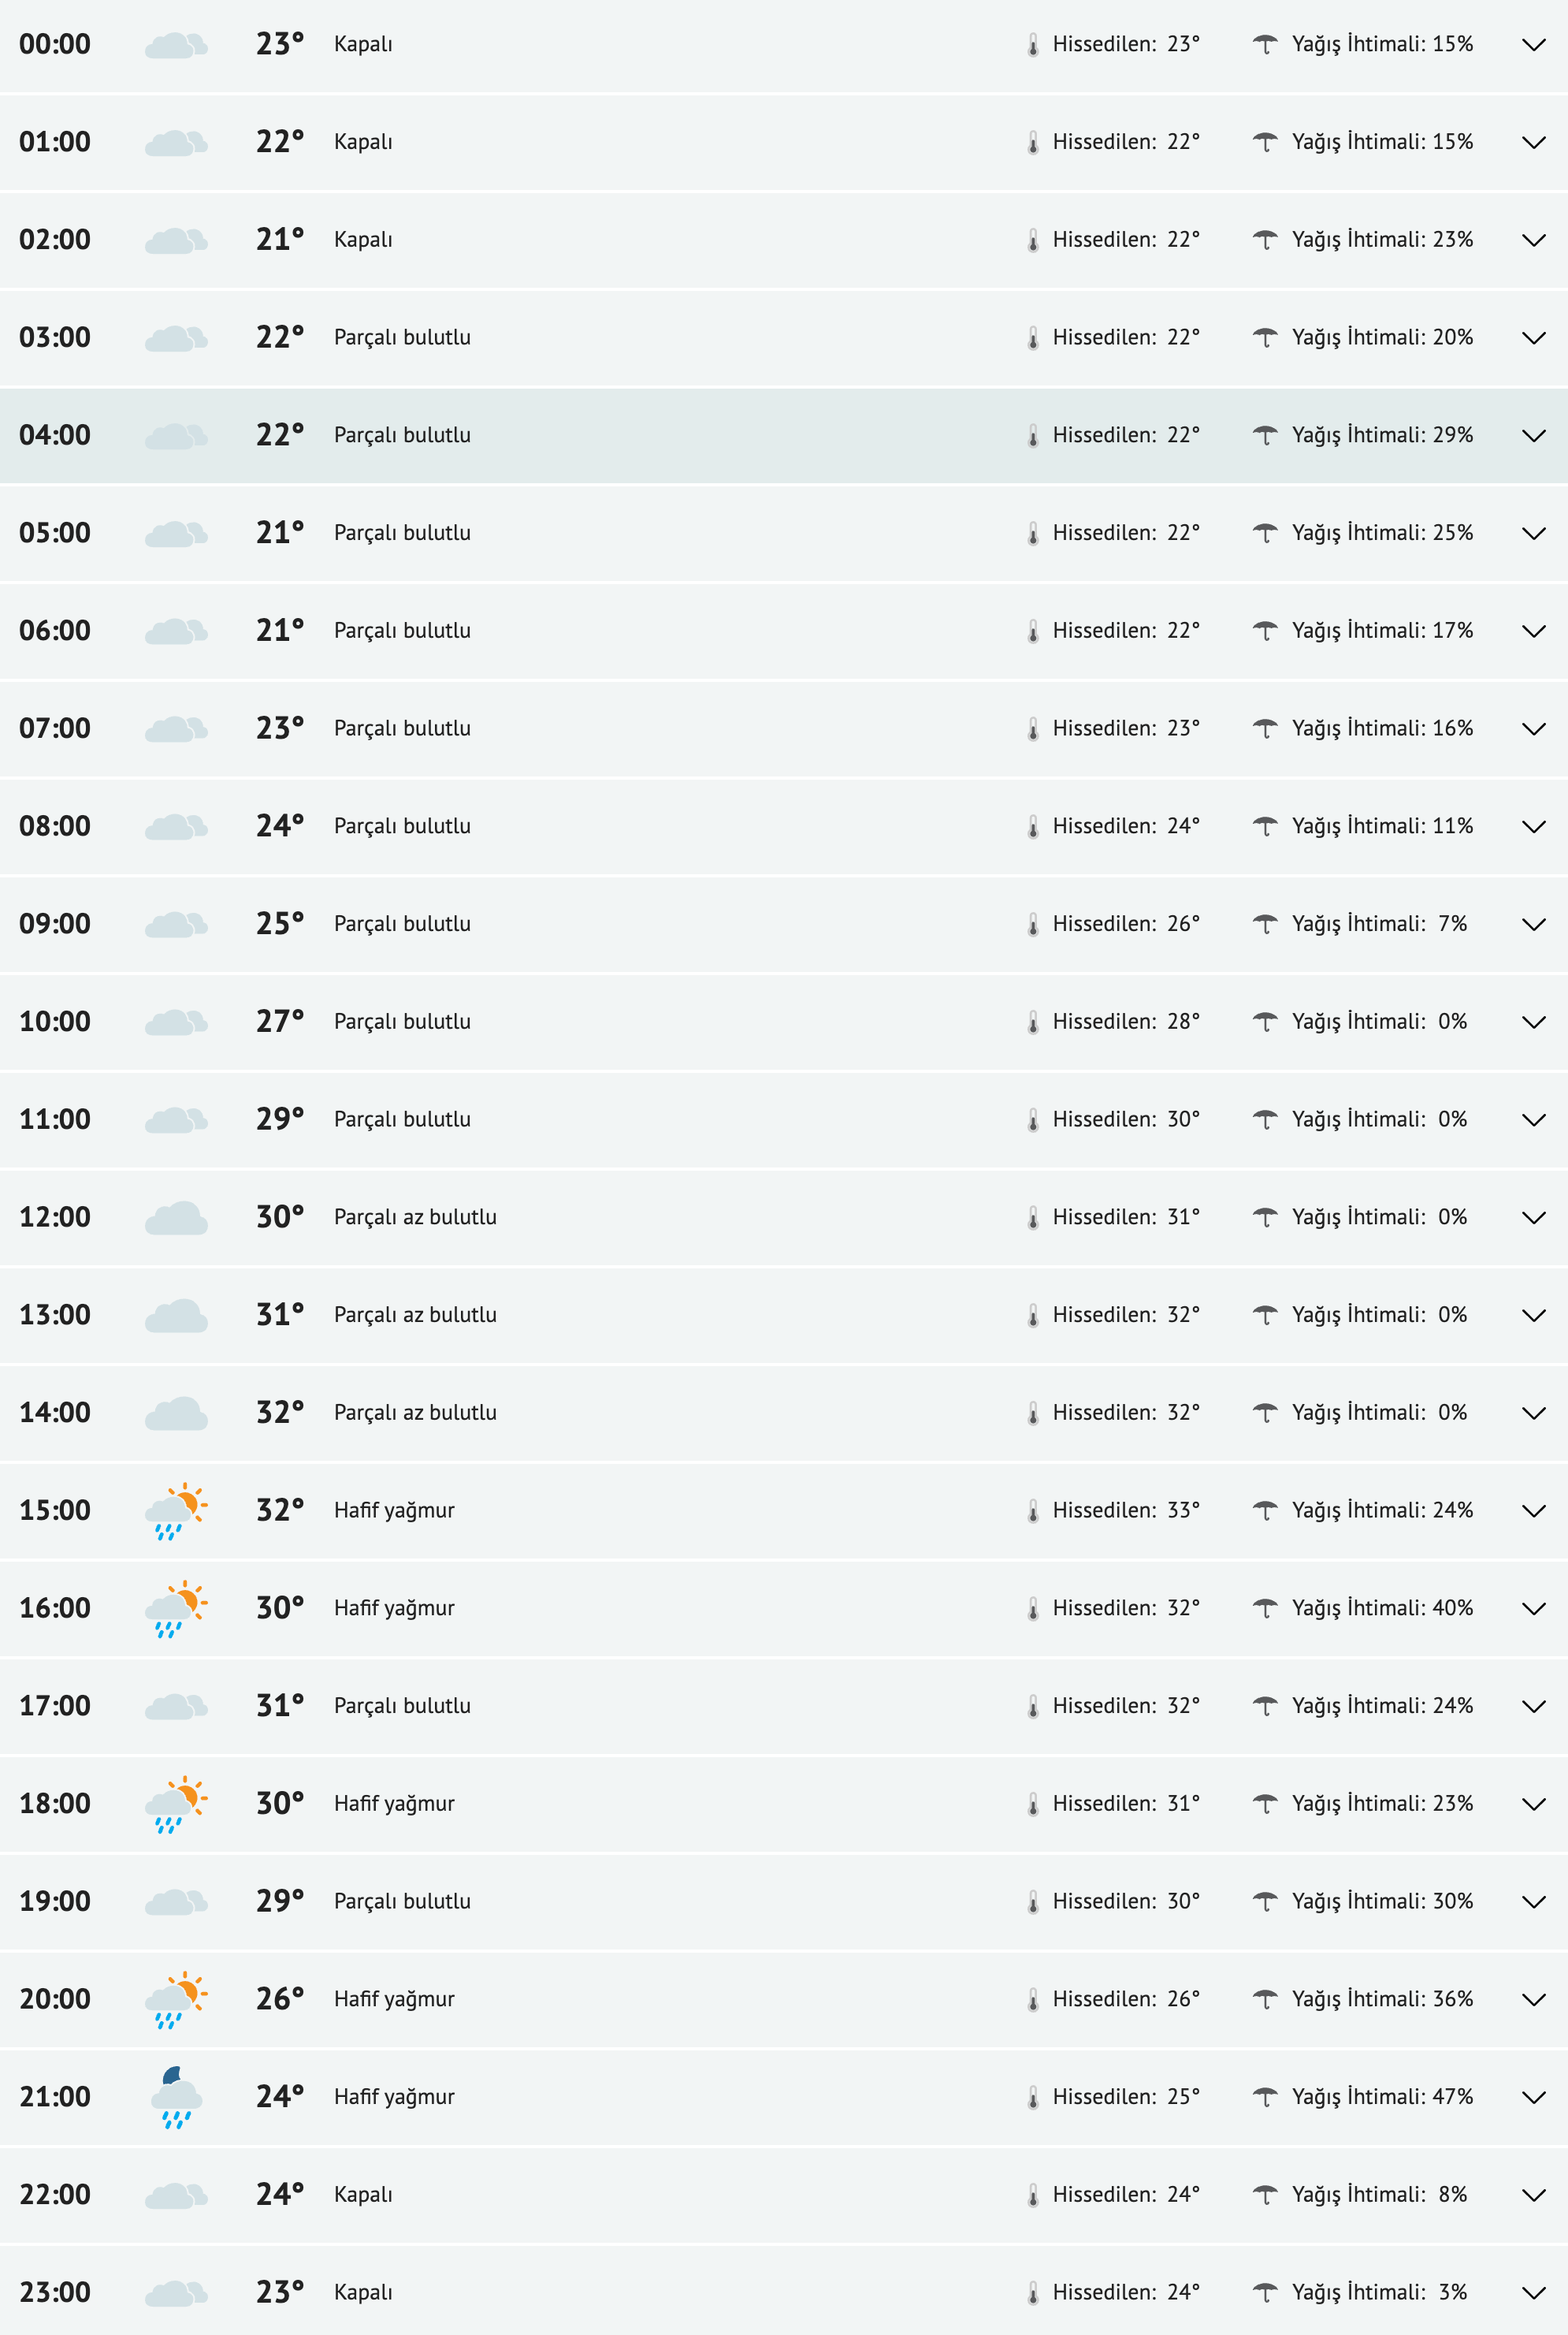This screenshot has width=1568, height=2335.
Task: Click the 32° temperature at 14:00
Action: (x=279, y=1413)
